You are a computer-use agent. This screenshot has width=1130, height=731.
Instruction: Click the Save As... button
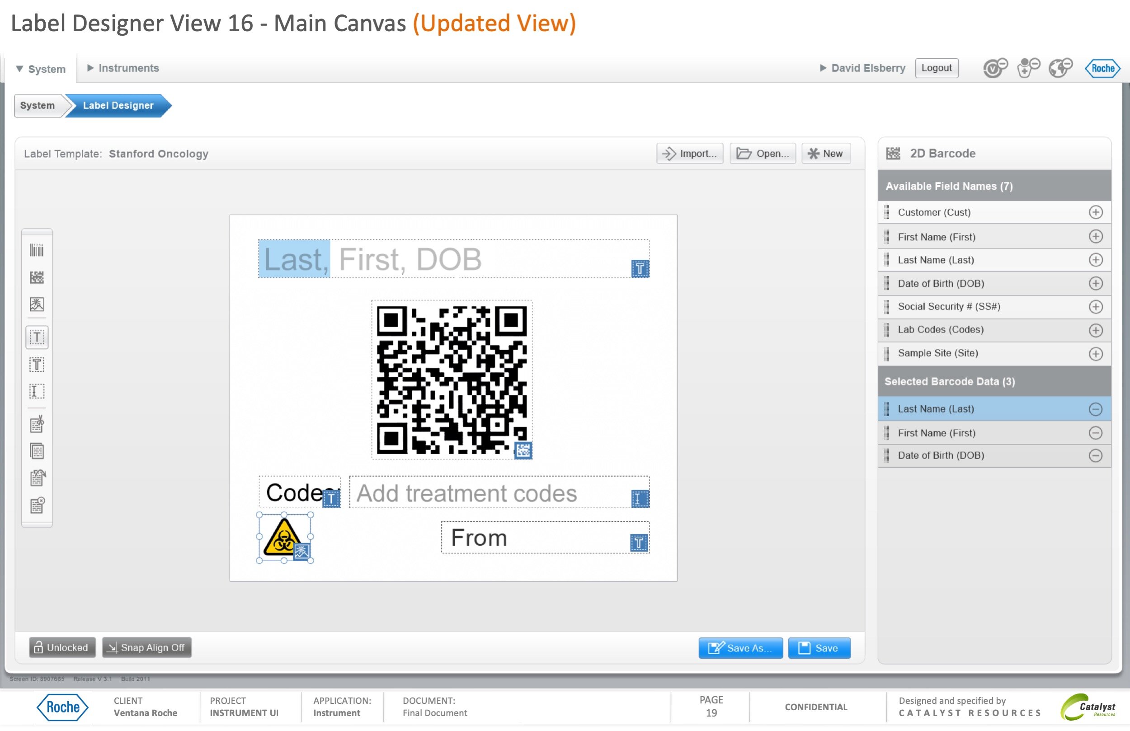(740, 648)
